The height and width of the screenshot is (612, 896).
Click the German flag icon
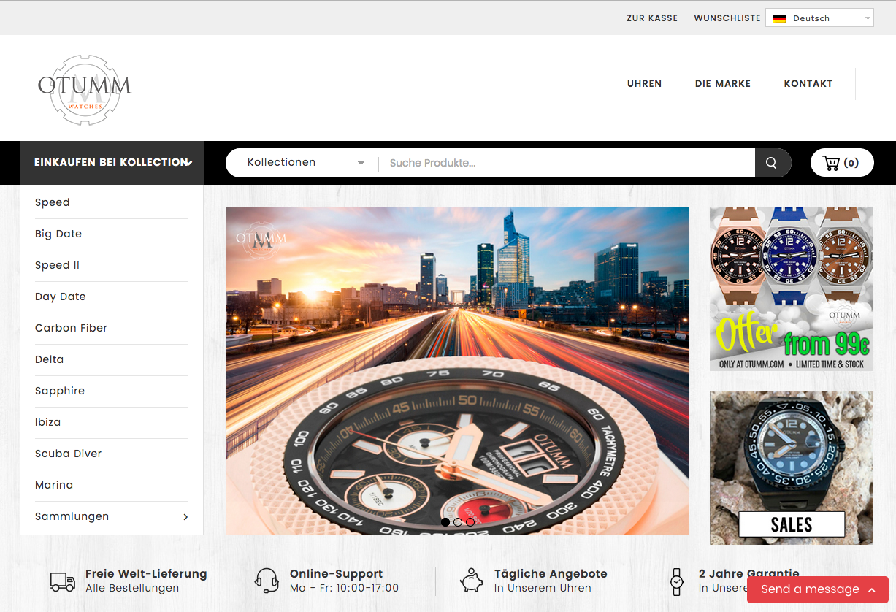point(780,18)
